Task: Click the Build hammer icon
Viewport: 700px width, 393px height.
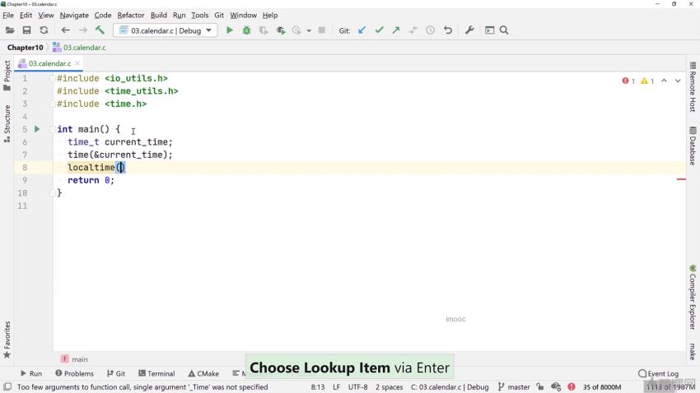Action: tap(100, 30)
